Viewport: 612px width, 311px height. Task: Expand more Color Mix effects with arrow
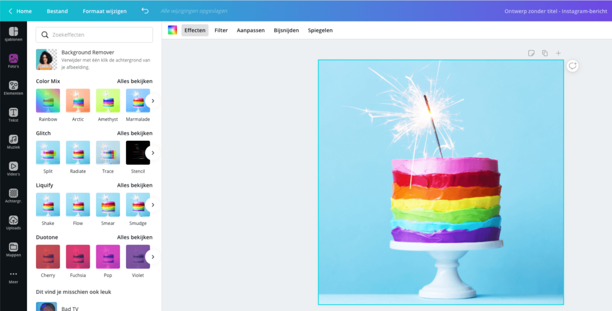152,101
